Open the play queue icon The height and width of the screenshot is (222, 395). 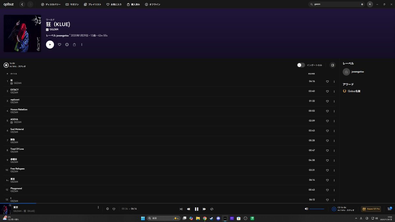click(x=390, y=209)
